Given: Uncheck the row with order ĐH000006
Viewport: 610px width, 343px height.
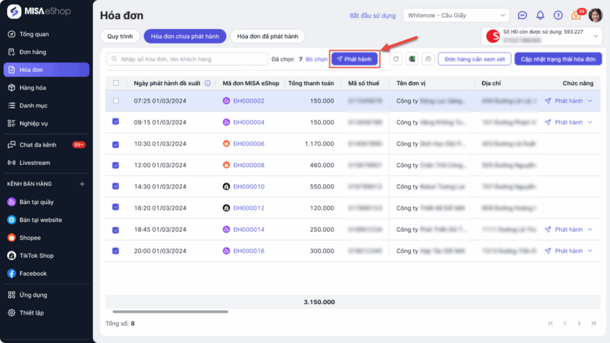Looking at the screenshot, I should [116, 144].
